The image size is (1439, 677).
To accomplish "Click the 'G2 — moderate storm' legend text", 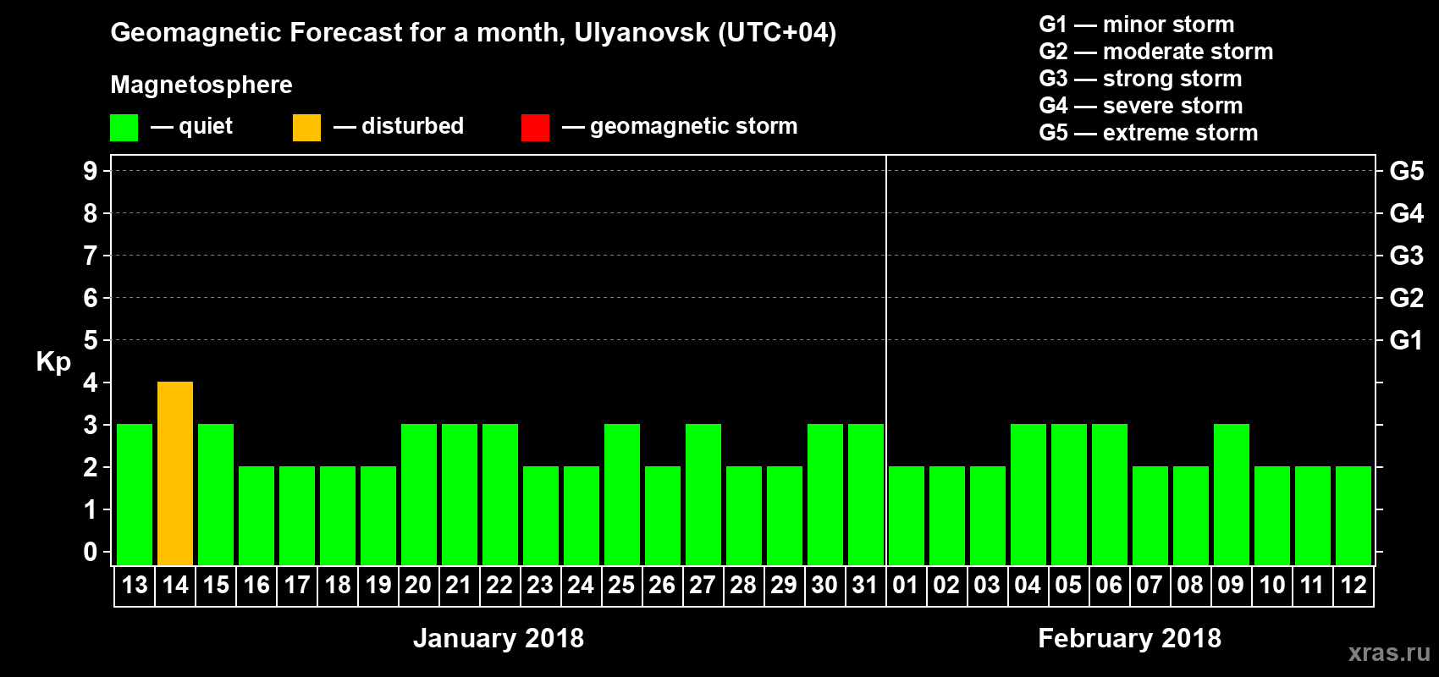I will 1156,52.
